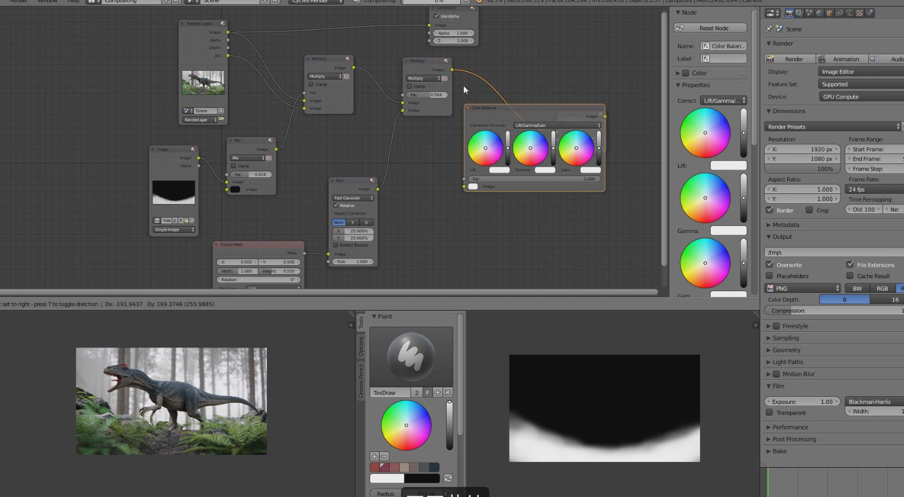Swap the foreground and background paint colors

click(x=448, y=478)
